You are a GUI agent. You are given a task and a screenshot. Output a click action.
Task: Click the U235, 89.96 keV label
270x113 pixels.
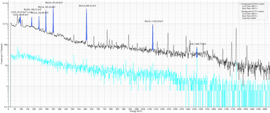point(21,15)
